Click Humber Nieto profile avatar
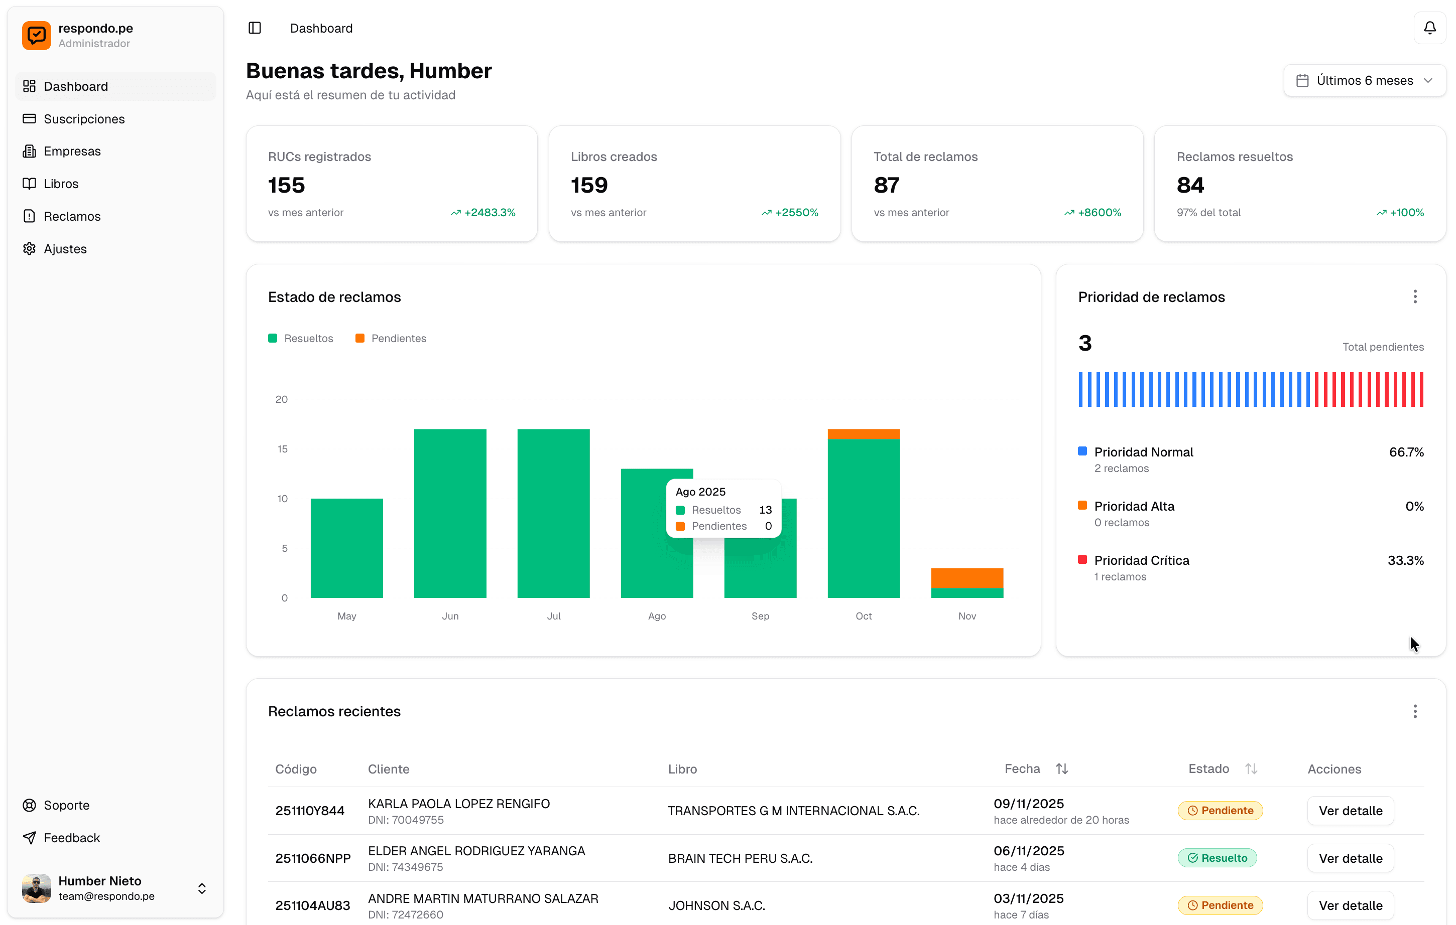Viewport: 1456px width, 925px height. coord(36,887)
